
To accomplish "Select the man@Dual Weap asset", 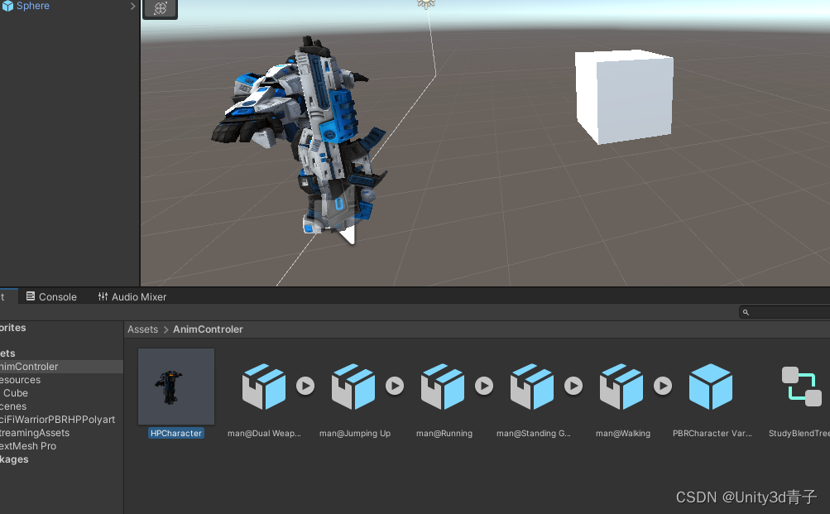I will (264, 386).
